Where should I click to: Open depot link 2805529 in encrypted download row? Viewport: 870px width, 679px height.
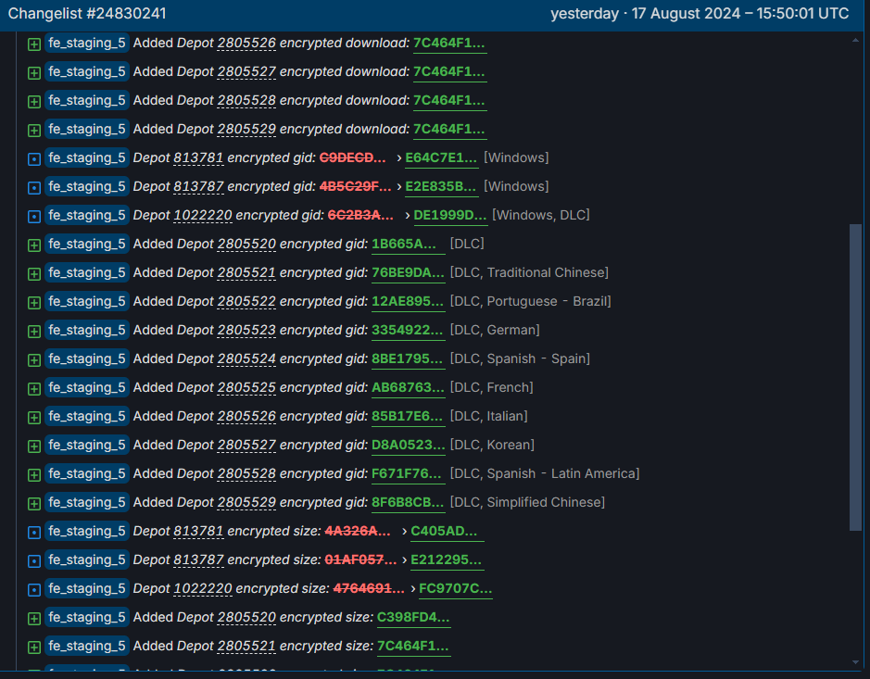(x=246, y=130)
